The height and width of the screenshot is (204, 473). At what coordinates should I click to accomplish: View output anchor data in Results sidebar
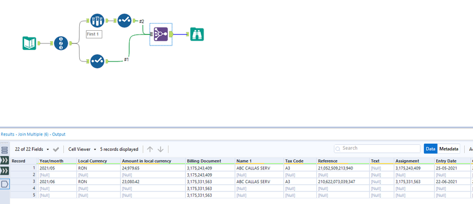click(x=5, y=184)
